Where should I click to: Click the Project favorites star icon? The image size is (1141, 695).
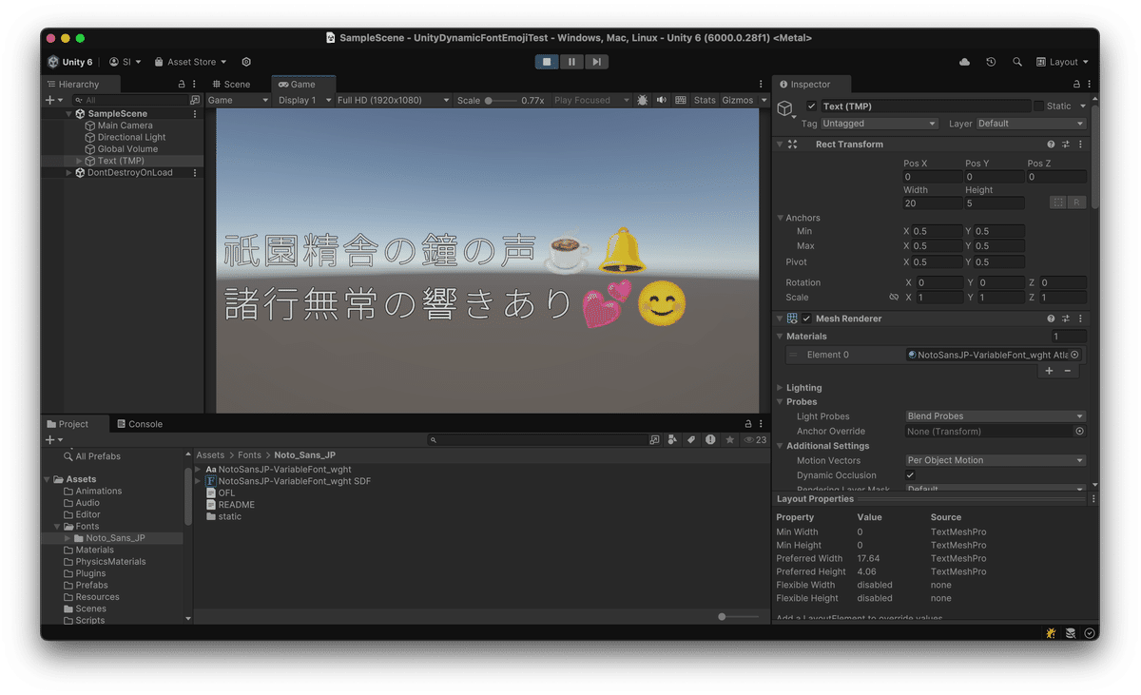(x=730, y=440)
